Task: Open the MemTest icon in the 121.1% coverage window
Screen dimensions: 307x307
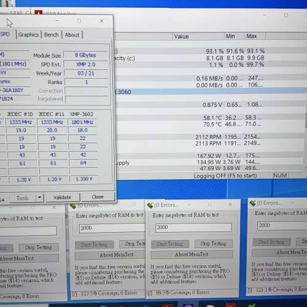Action: (252, 203)
